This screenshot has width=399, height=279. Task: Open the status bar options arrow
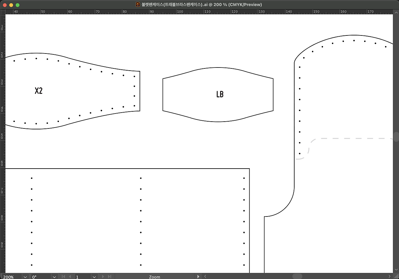pos(198,277)
